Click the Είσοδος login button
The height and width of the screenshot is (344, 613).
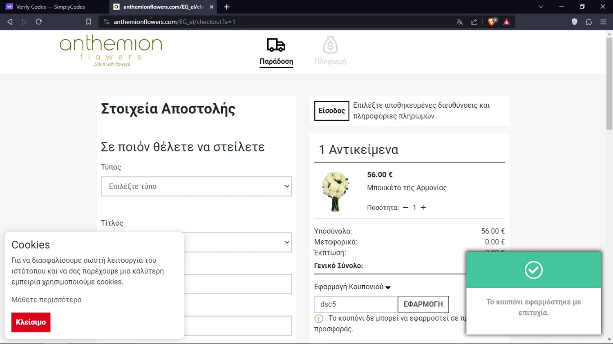(x=331, y=111)
